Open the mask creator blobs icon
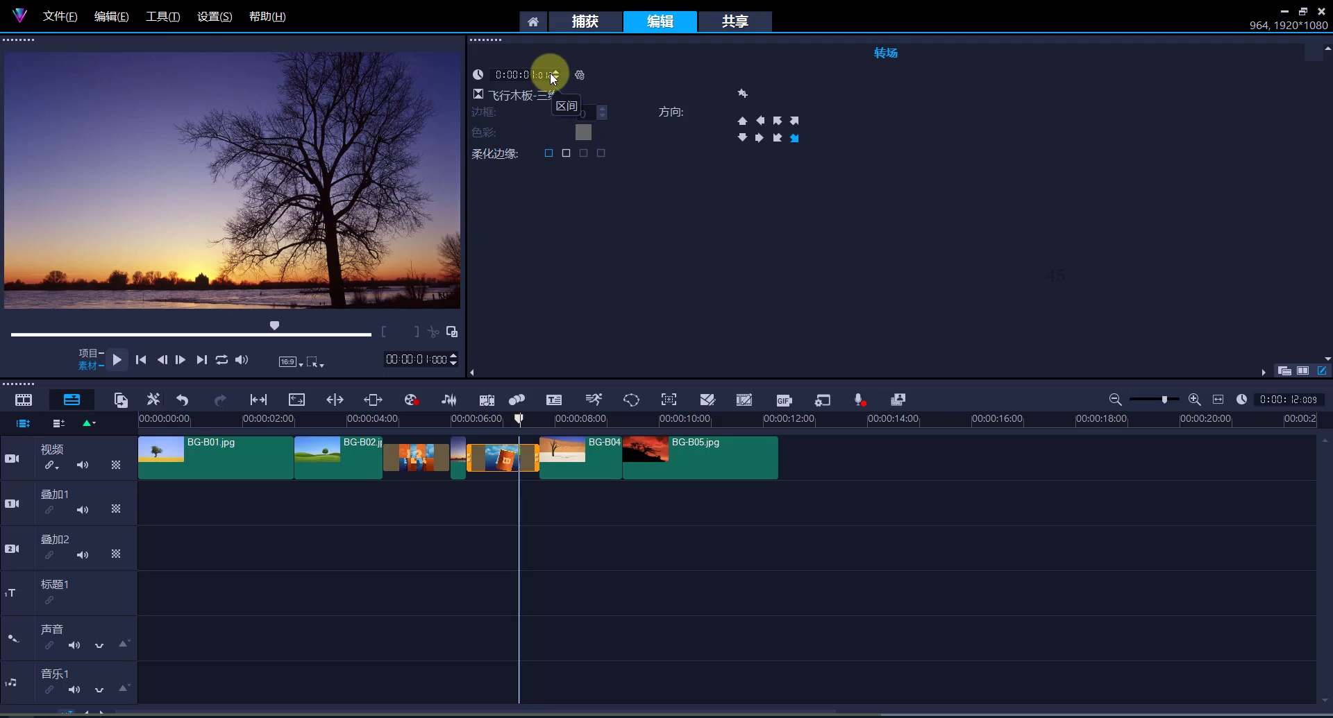 [517, 400]
